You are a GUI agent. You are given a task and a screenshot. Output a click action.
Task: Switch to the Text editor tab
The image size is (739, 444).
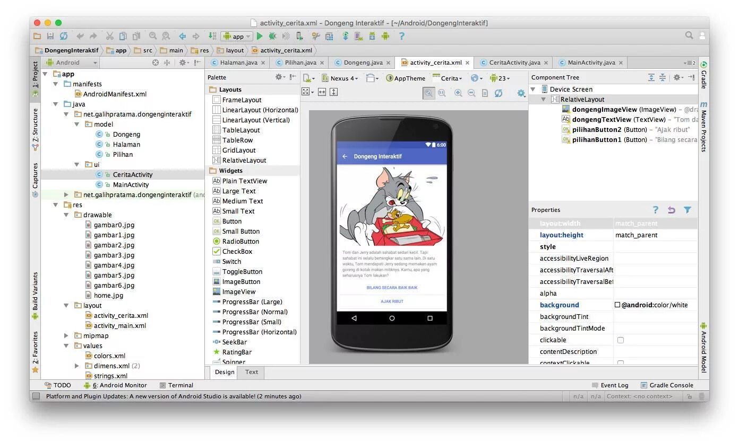tap(252, 372)
